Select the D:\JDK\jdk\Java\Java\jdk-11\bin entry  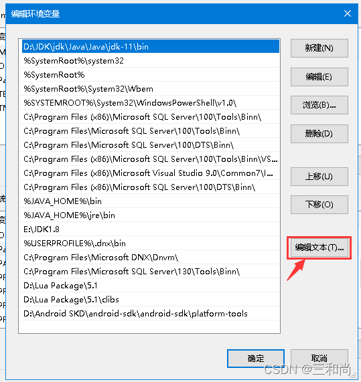click(150, 47)
